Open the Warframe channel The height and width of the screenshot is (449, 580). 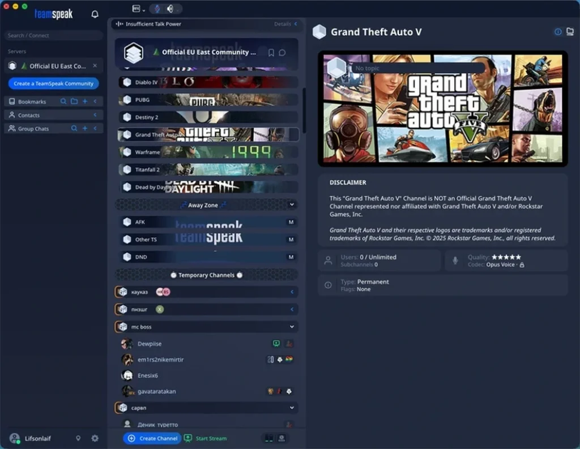coord(208,152)
